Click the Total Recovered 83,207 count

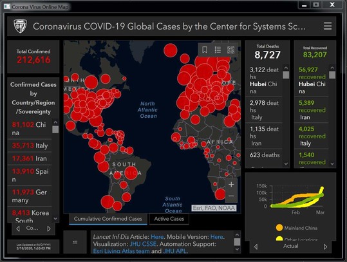(315, 55)
